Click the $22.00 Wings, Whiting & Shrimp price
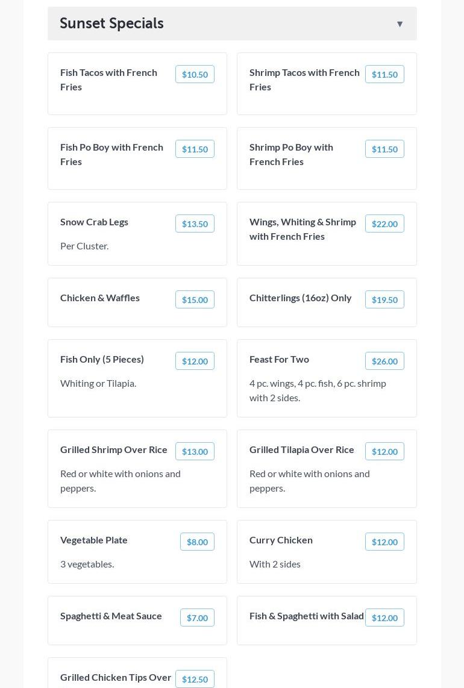 pos(384,224)
